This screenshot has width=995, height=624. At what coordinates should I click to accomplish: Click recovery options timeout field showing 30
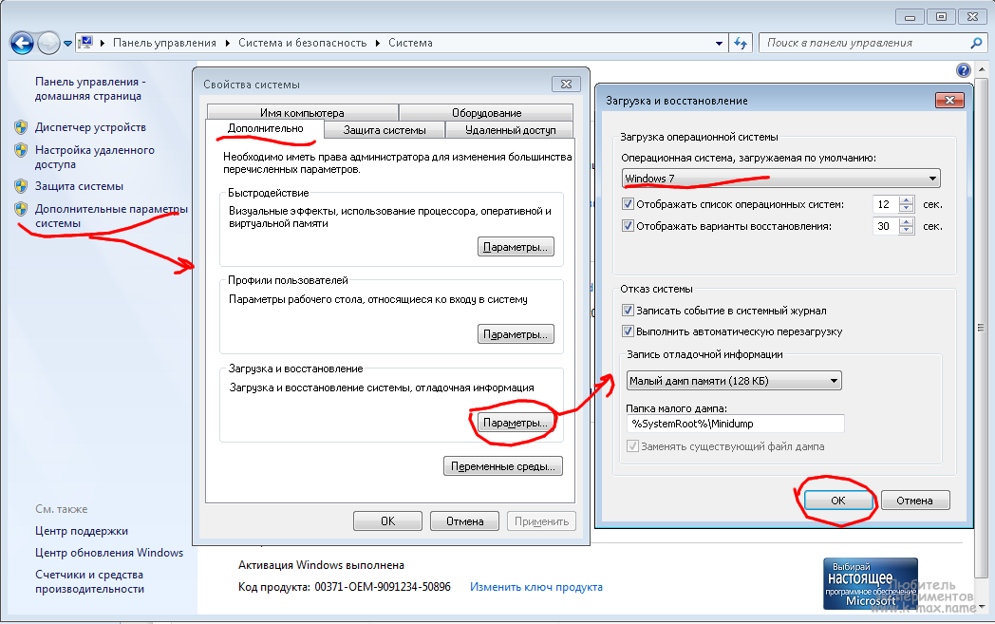tap(887, 226)
